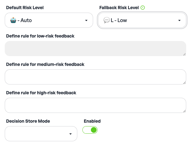The height and width of the screenshot is (146, 190).
Task: Click the speech bubble icon beside L - Low
Action: pos(106,20)
